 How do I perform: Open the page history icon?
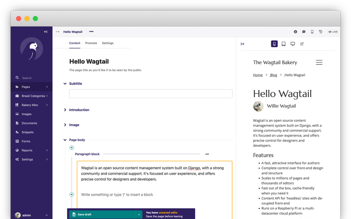(x=321, y=32)
